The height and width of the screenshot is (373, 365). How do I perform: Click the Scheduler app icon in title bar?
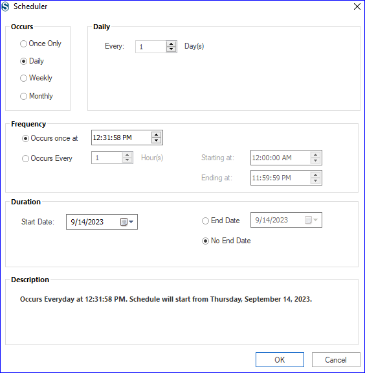point(5,6)
